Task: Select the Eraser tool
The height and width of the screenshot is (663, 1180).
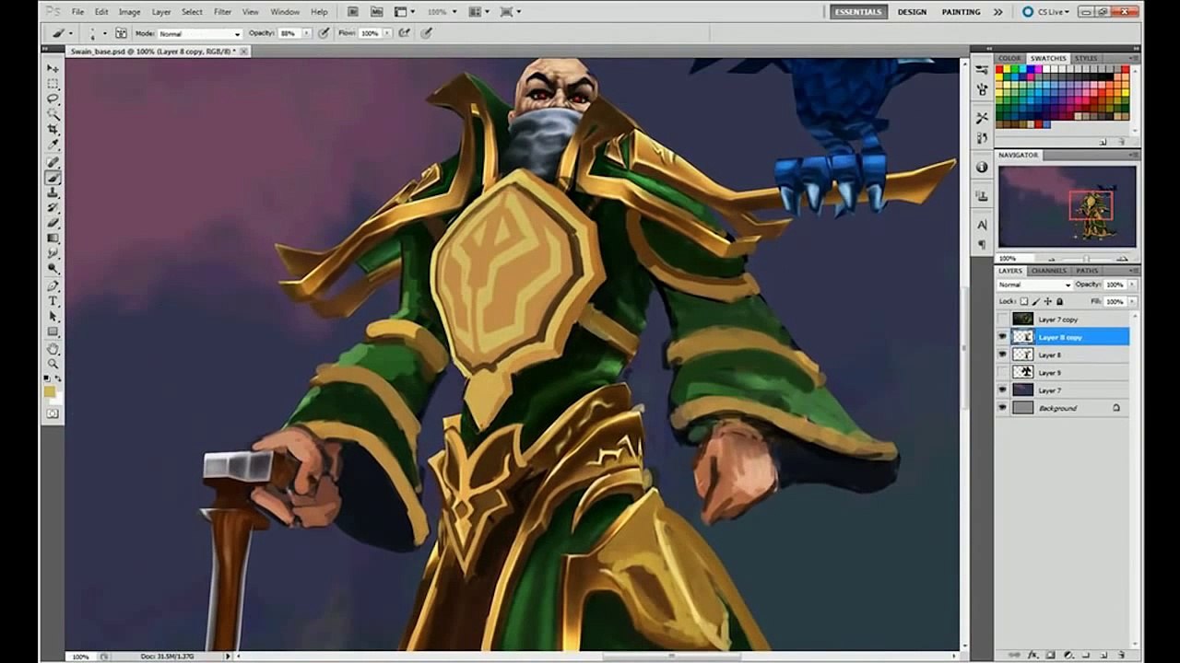Action: [x=53, y=223]
